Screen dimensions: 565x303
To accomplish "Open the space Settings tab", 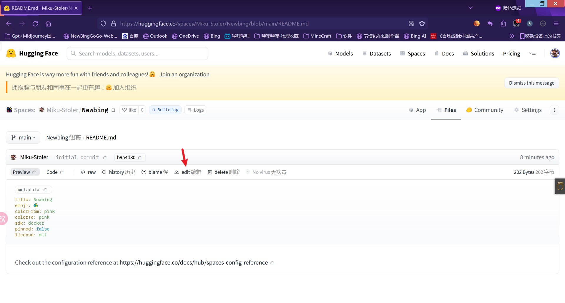I will pos(528,110).
